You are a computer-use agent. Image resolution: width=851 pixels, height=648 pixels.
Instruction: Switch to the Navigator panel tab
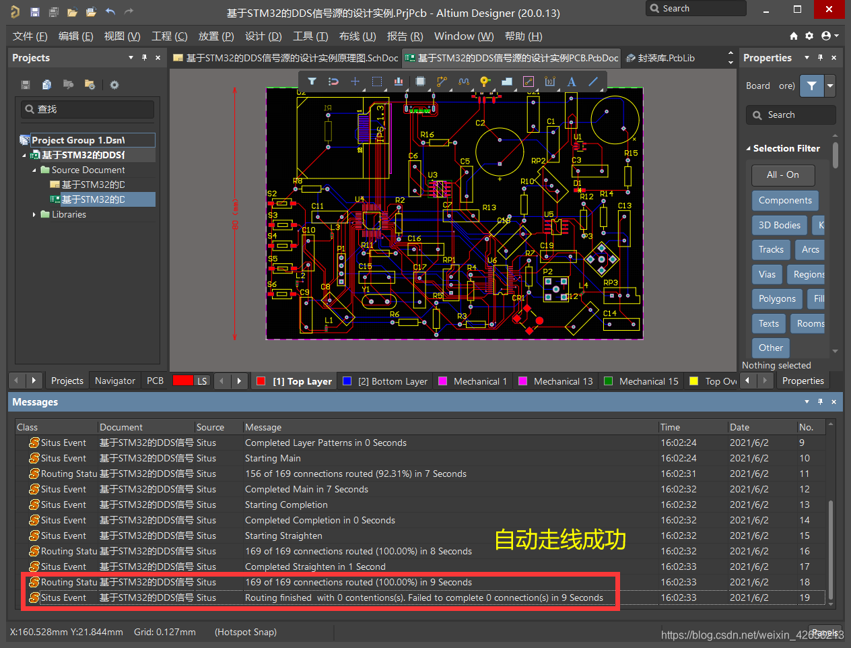115,381
